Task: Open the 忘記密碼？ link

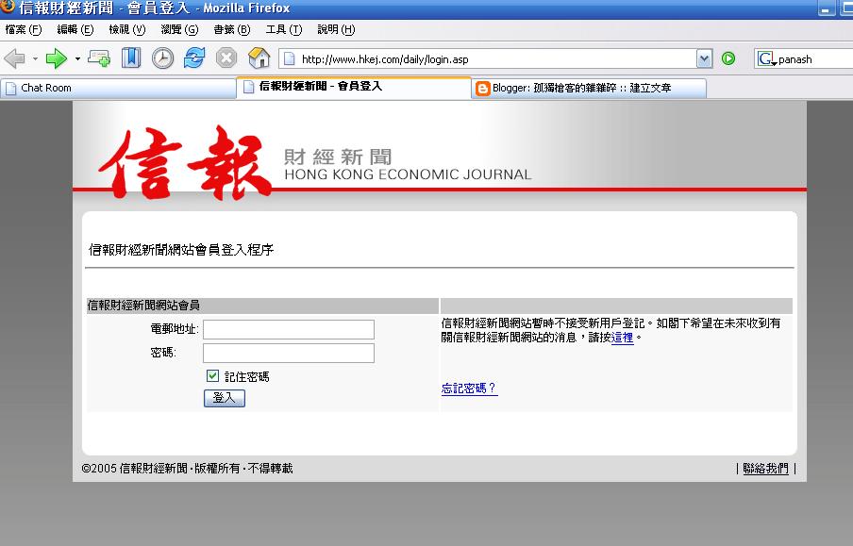Action: click(x=470, y=389)
